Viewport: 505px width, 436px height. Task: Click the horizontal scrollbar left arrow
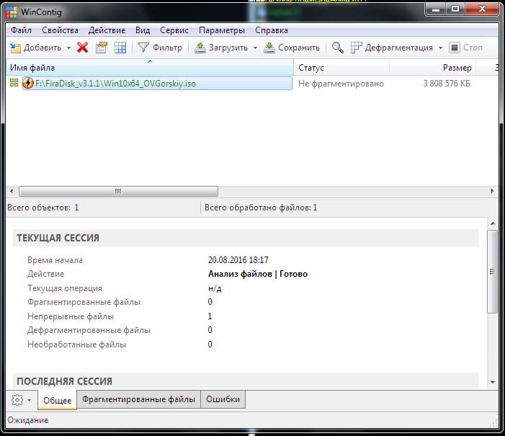(x=12, y=191)
